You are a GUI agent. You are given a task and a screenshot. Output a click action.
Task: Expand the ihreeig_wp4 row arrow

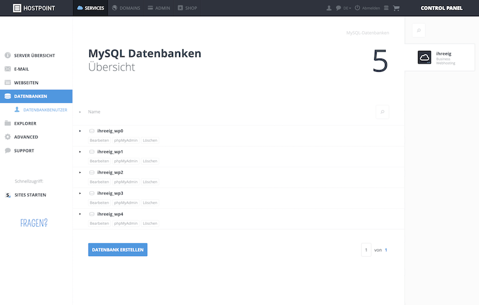(x=80, y=214)
